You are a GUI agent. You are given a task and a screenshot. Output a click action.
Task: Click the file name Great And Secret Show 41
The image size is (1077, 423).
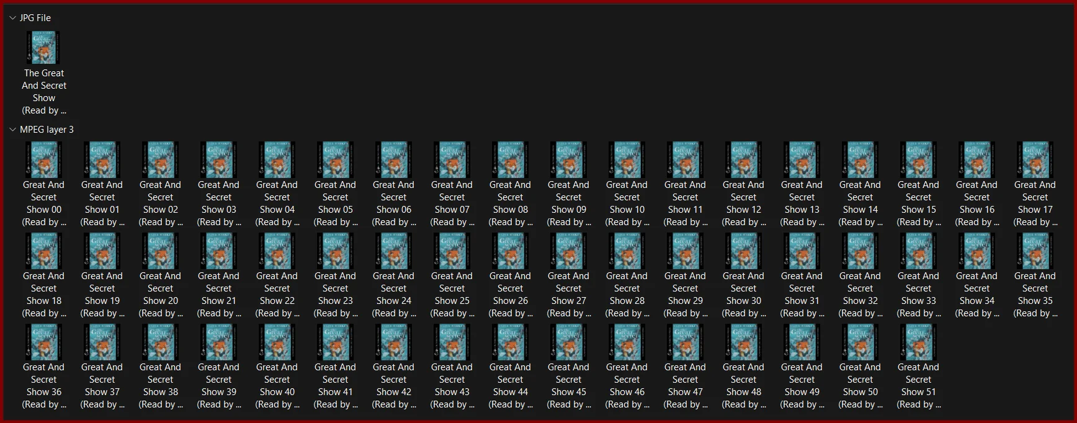point(336,386)
